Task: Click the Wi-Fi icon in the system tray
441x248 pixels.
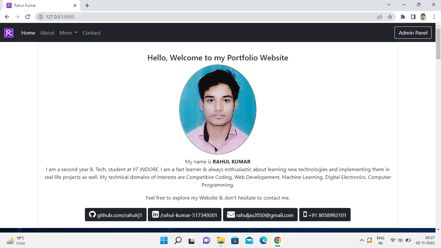Action: [393, 240]
